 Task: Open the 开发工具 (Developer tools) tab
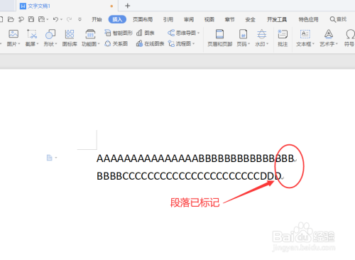tap(277, 19)
